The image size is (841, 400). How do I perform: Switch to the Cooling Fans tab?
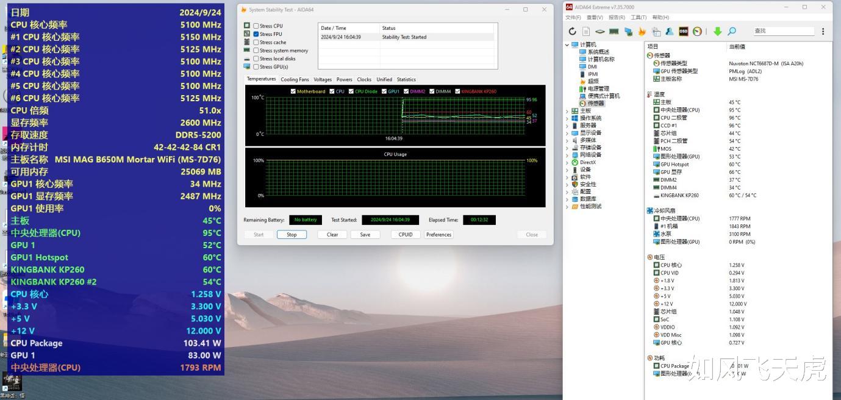tap(295, 79)
